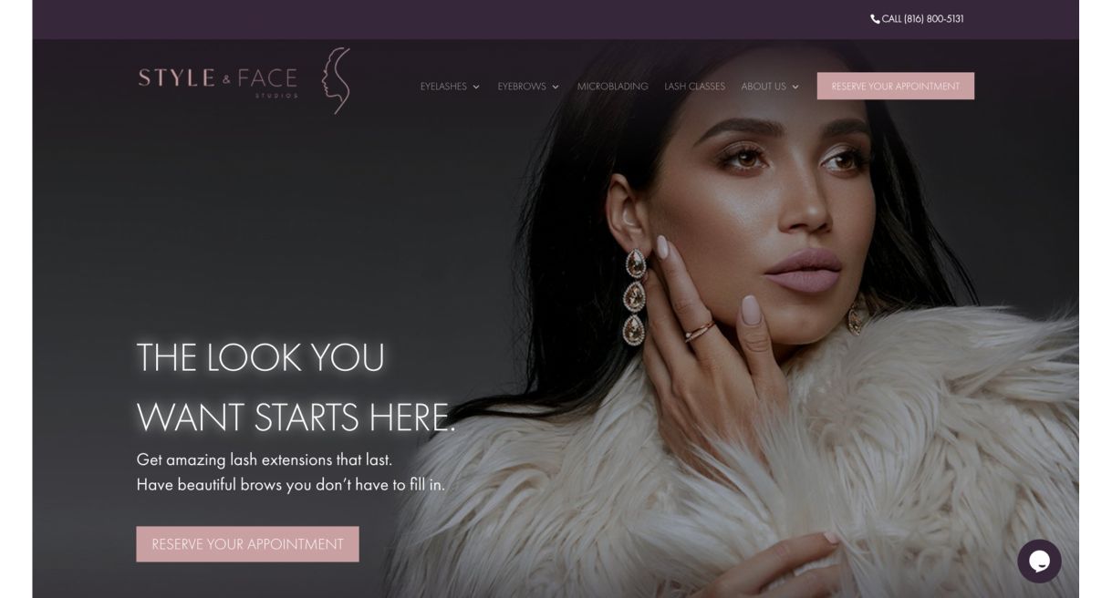Open the Eyebrows menu item
1112x598 pixels.
pyautogui.click(x=522, y=87)
